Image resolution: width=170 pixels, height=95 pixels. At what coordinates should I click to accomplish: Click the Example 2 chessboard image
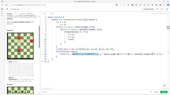pos(20,90)
